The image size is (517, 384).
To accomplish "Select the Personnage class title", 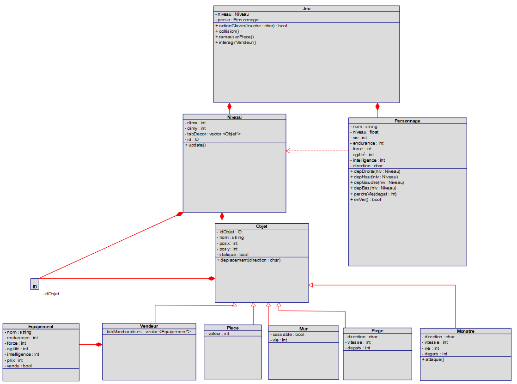I will click(407, 121).
